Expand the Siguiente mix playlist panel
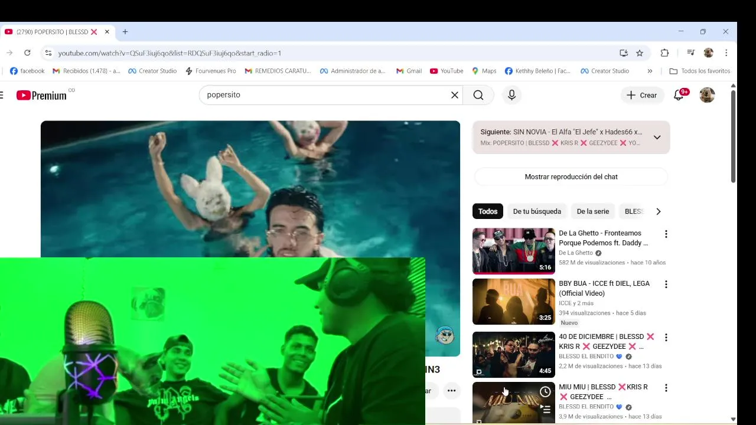This screenshot has width=756, height=425. tap(657, 138)
